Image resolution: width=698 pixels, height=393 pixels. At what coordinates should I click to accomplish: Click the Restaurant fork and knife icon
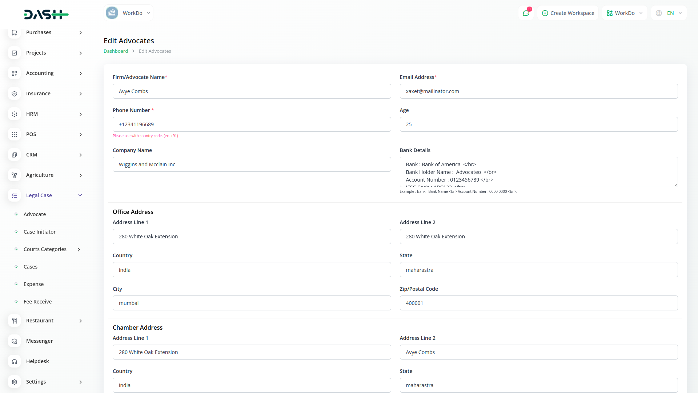pos(14,321)
